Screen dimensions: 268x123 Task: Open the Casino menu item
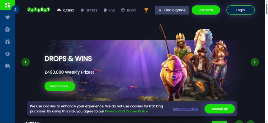66,10
